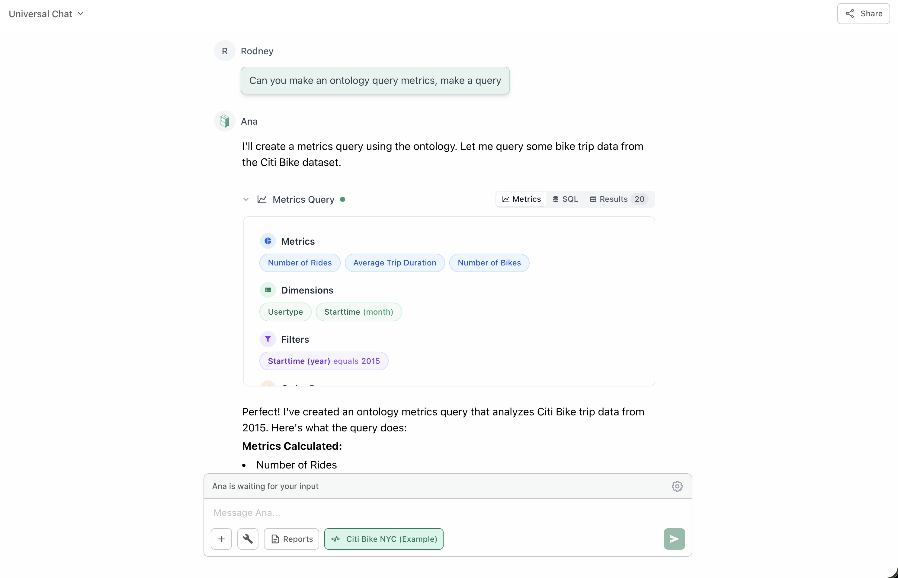
Task: Open the attachment plus icon in message bar
Action: (221, 538)
